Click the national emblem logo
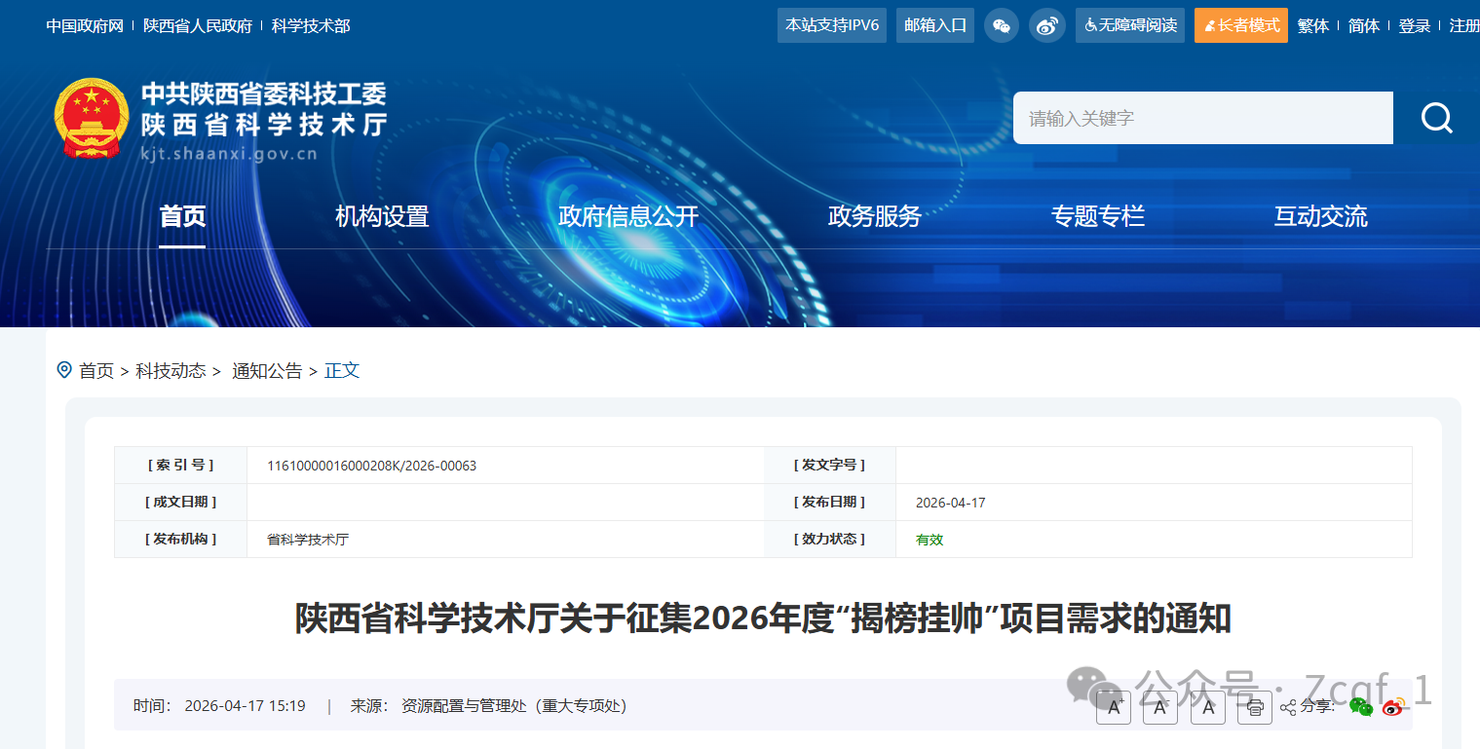 [x=91, y=119]
